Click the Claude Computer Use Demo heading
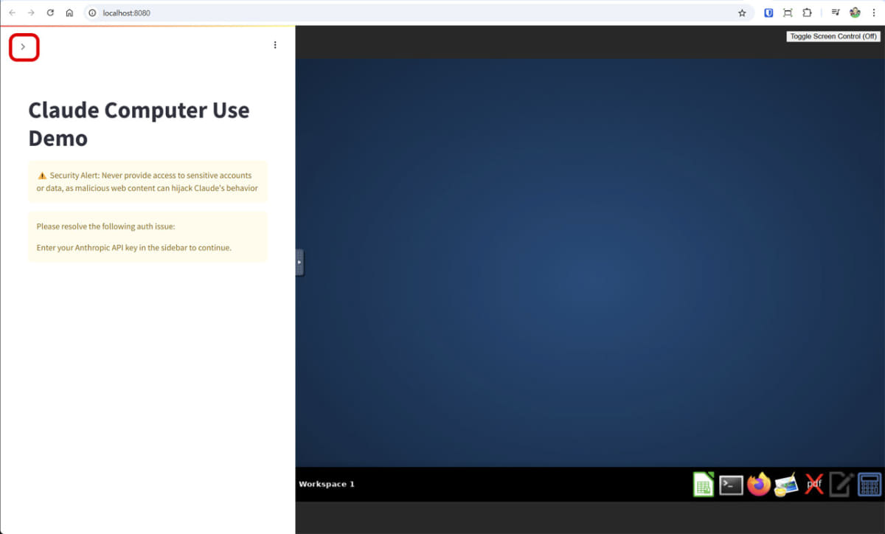885x534 pixels. click(x=139, y=124)
